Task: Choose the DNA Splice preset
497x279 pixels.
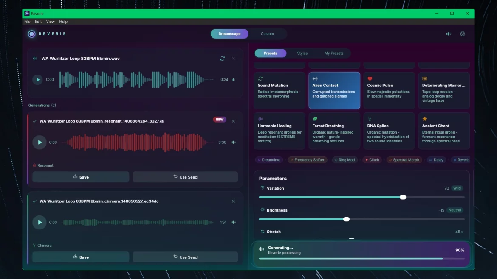Action: pyautogui.click(x=389, y=131)
